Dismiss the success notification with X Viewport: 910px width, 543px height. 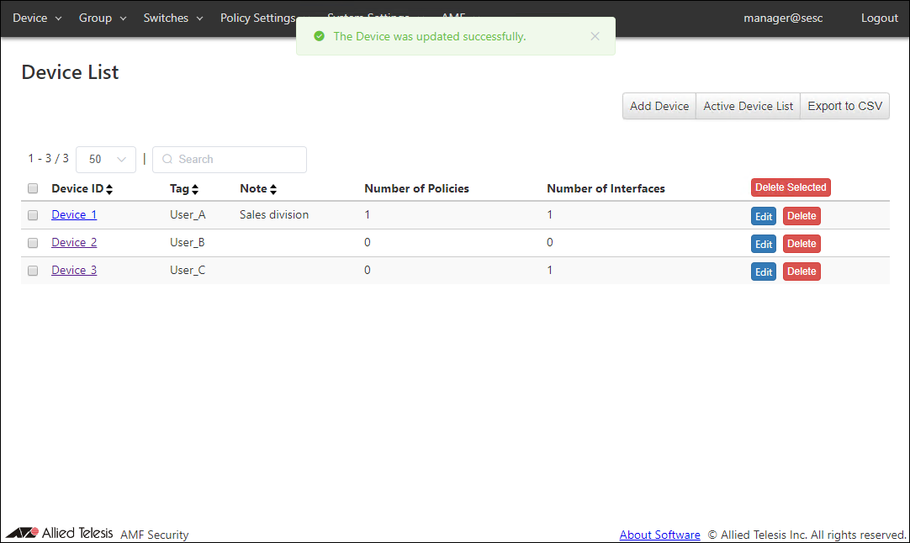click(595, 36)
